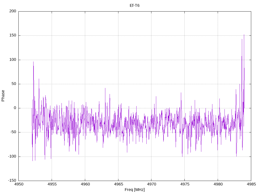Select the 4975 x-axis tick label
258x193 pixels.
point(184,184)
